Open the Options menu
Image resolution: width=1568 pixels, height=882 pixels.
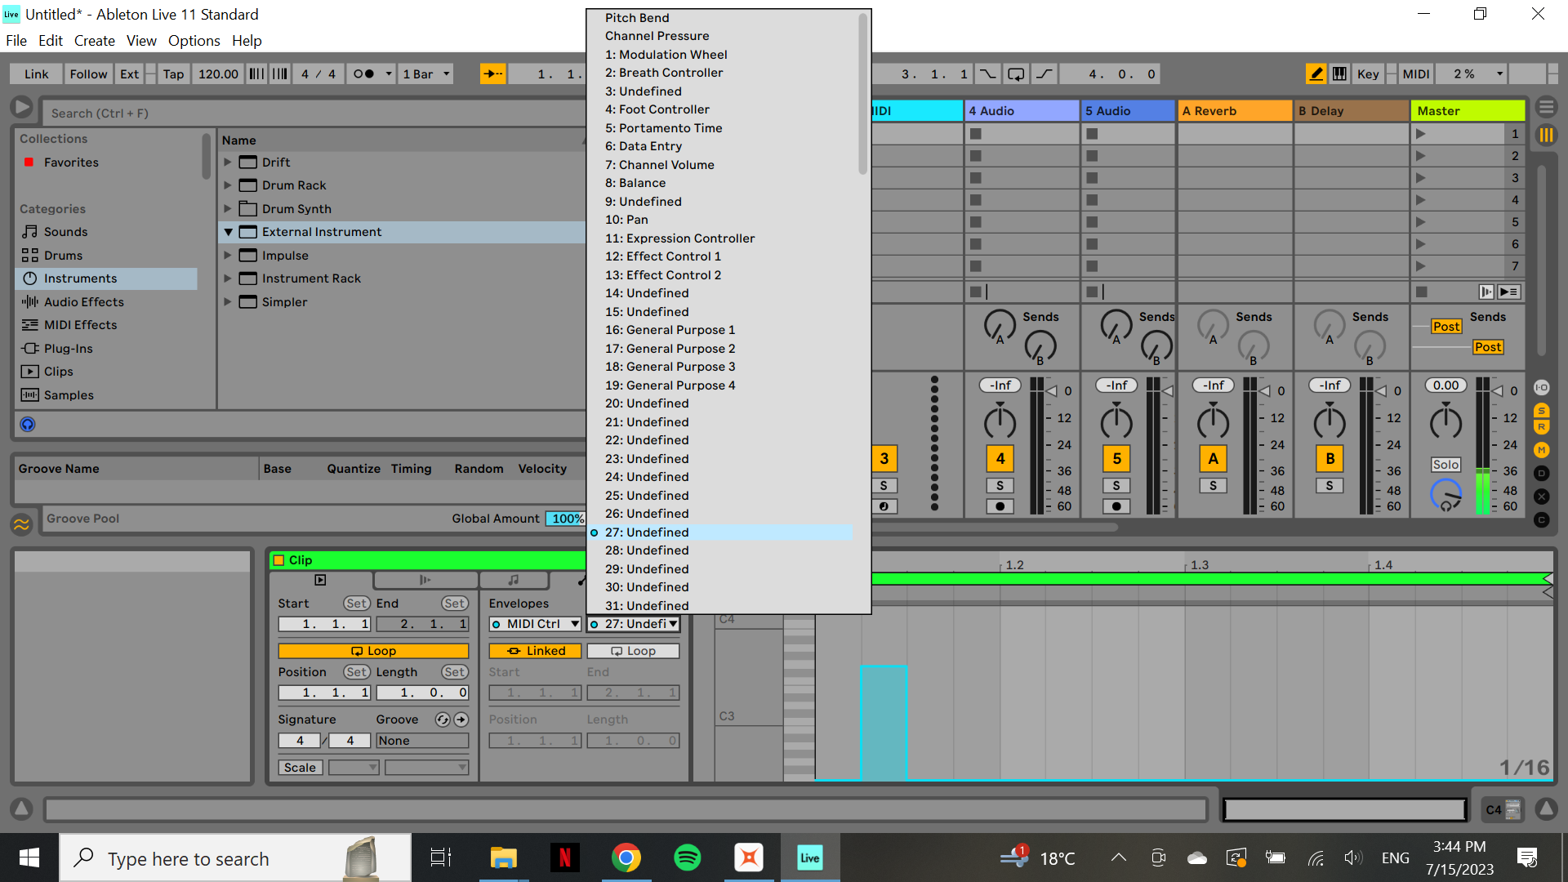[194, 41]
